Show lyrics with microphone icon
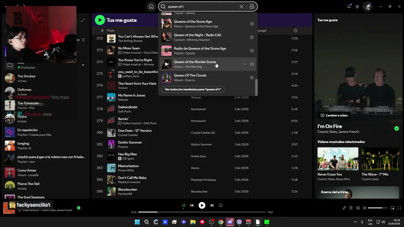Screen dimensions: 404x227 coord(344,208)
